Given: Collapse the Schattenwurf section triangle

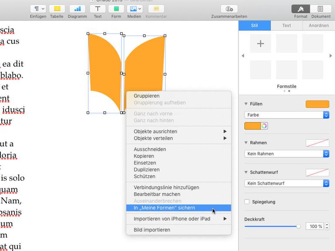Looking at the screenshot, I should pos(246,172).
